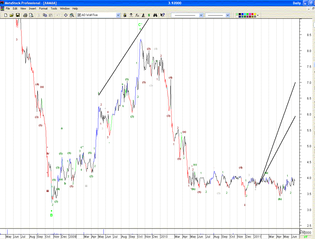Click the New document icon

pyautogui.click(x=6, y=15)
